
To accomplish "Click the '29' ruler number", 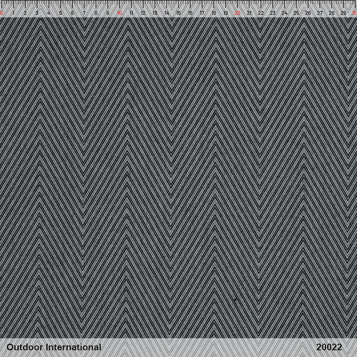I will [x=343, y=13].
